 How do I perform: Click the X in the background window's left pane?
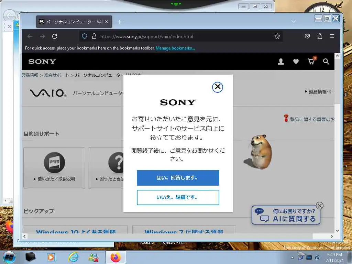coord(9,26)
